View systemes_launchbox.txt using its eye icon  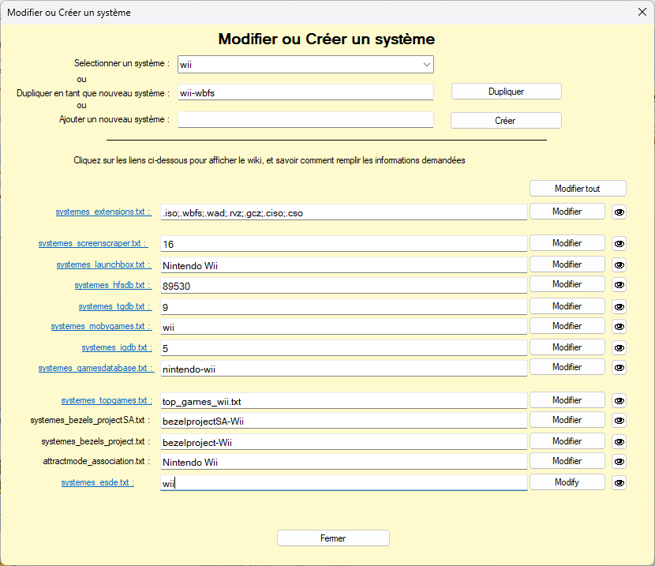click(x=619, y=264)
